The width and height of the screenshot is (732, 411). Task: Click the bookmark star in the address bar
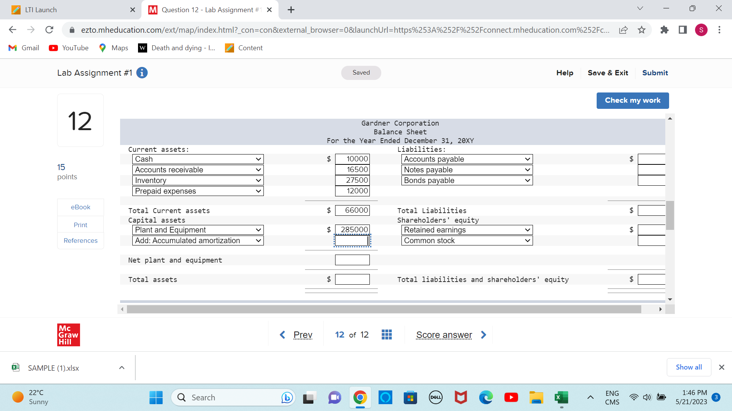point(642,30)
